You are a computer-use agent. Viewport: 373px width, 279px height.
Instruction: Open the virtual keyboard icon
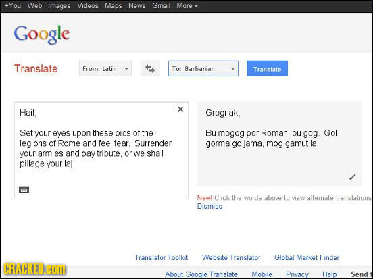pos(24,190)
